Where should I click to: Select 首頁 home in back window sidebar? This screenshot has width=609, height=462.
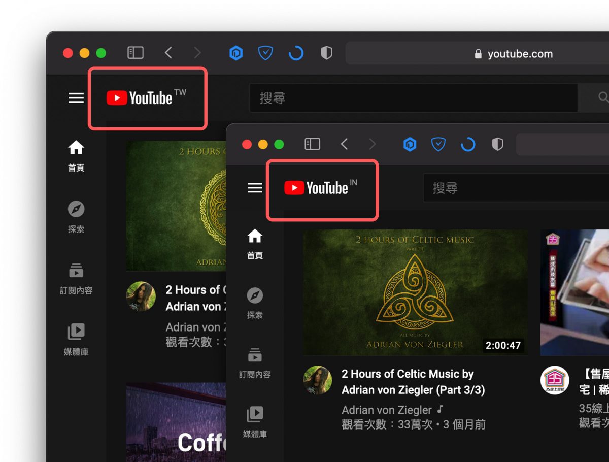[x=76, y=156]
